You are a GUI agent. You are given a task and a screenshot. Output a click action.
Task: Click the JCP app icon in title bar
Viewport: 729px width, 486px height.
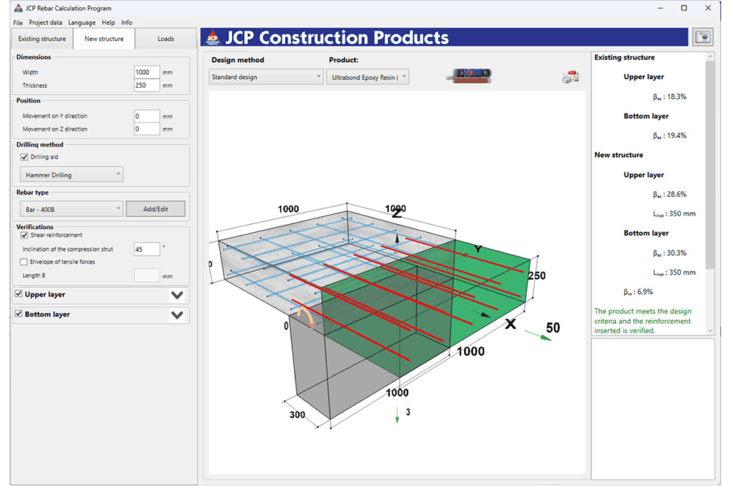coord(18,8)
